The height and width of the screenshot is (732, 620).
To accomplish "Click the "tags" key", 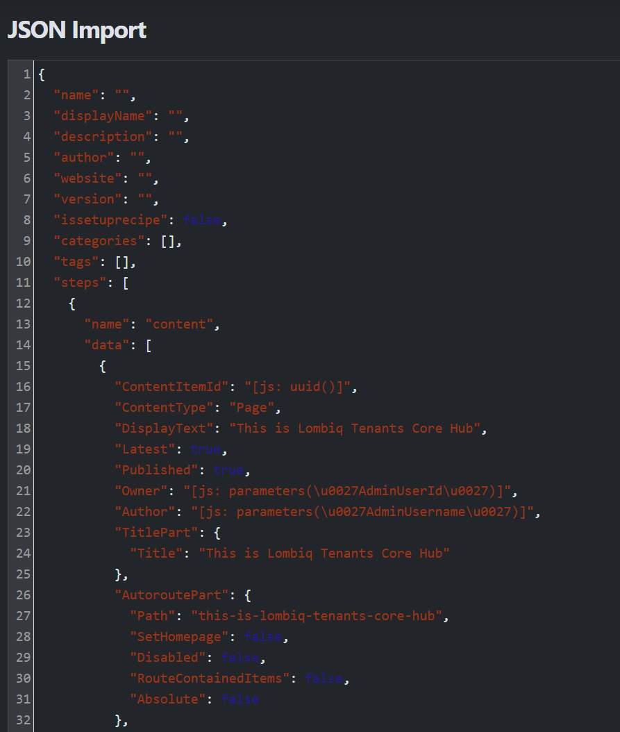I will tap(76, 262).
